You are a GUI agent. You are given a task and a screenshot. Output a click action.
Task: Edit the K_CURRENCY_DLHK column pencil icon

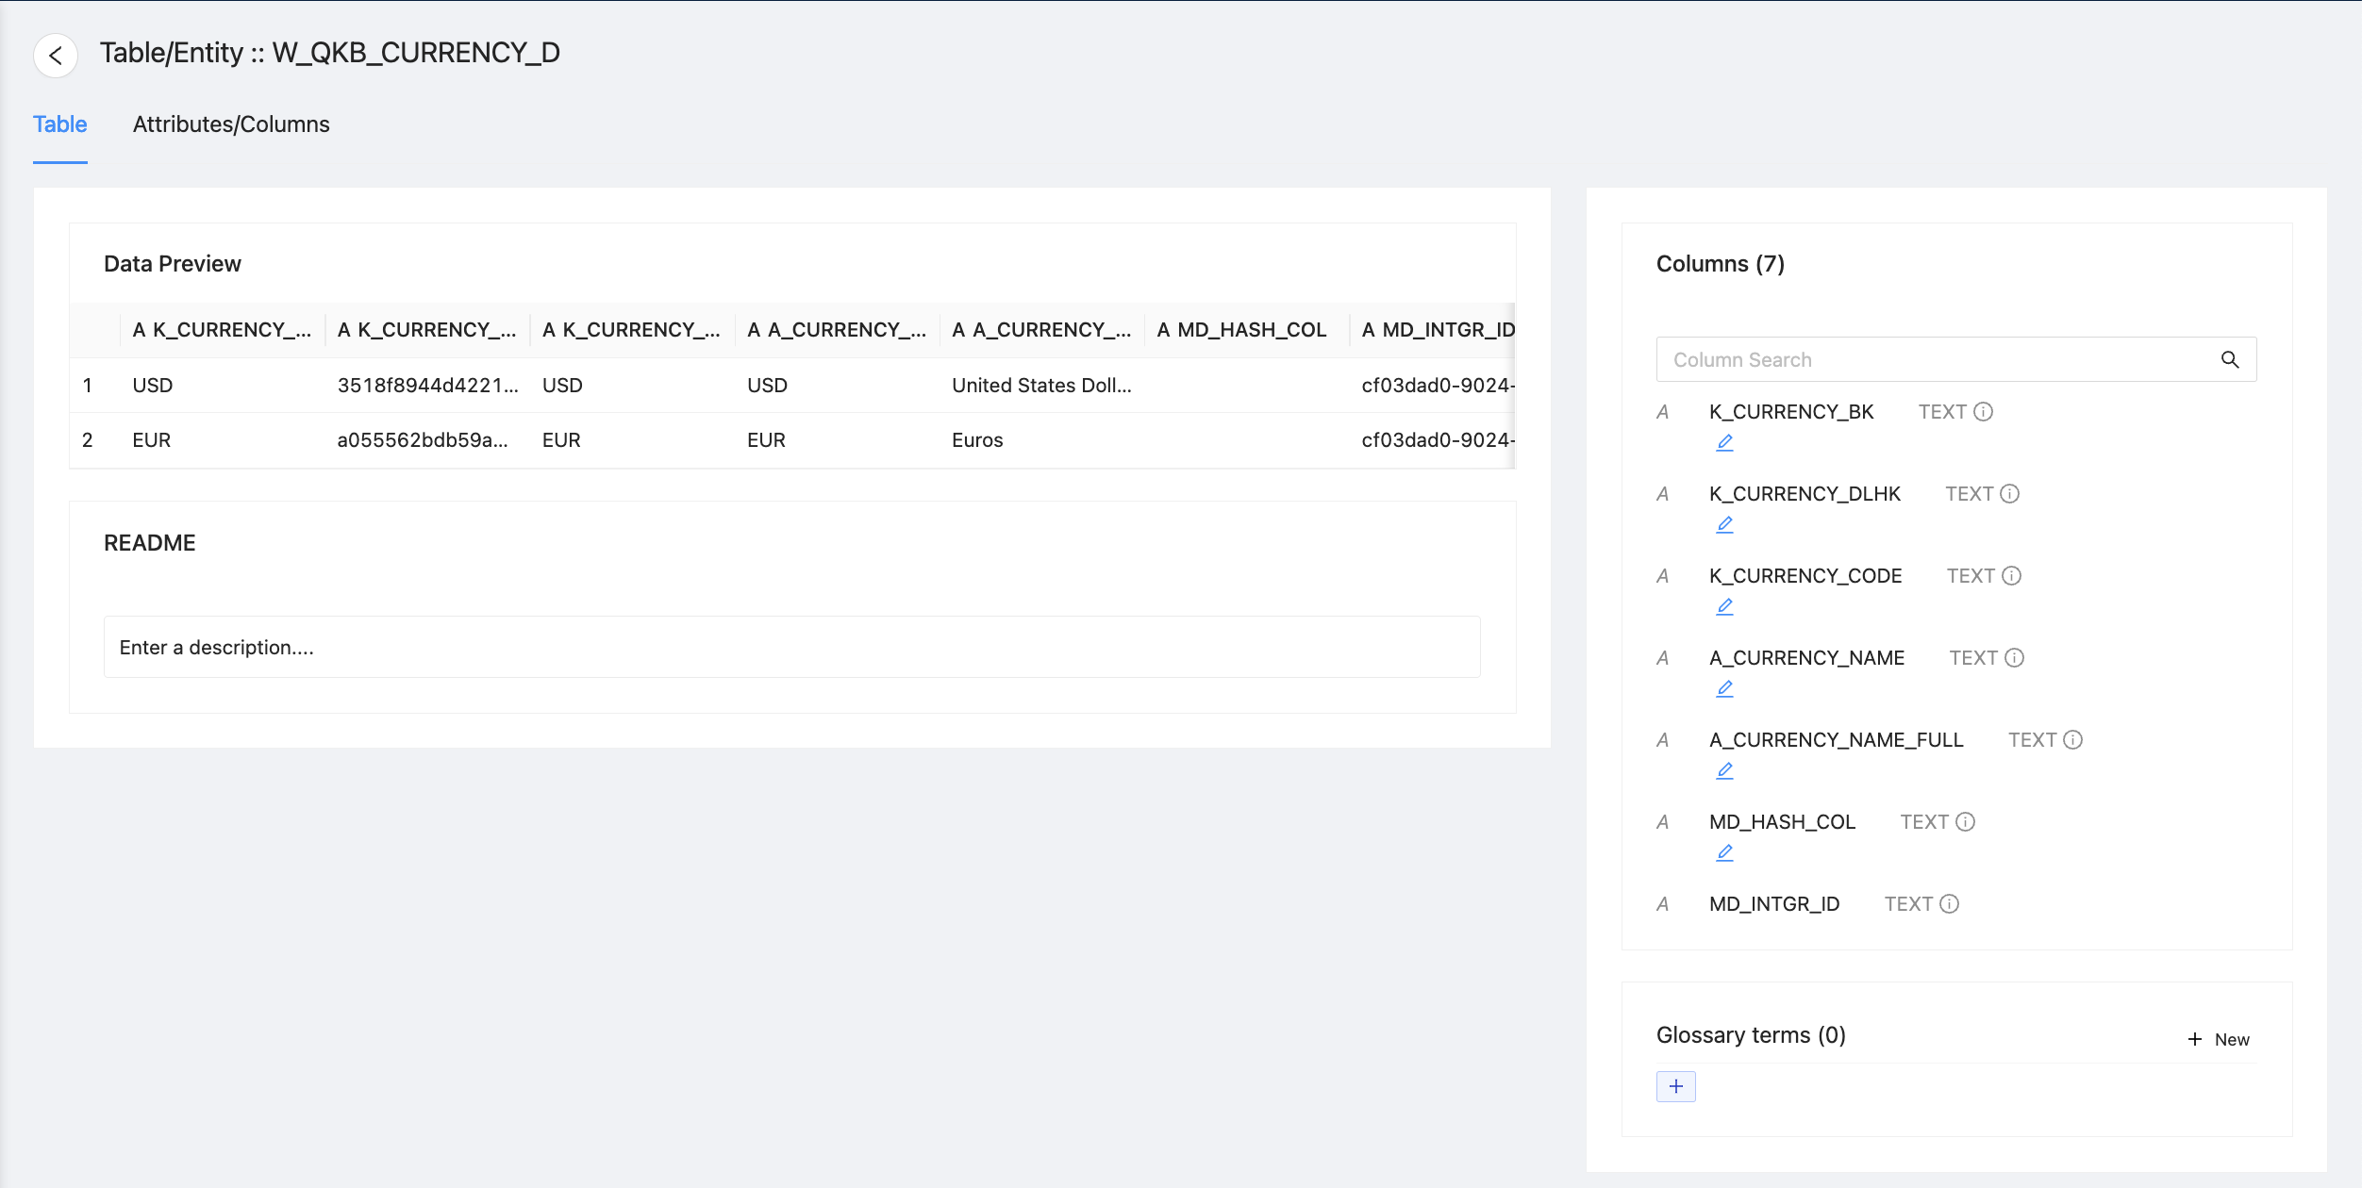point(1724,524)
